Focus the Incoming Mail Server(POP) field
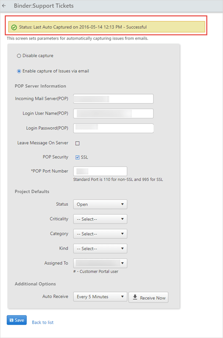This screenshot has width=223, height=338. tap(113, 99)
